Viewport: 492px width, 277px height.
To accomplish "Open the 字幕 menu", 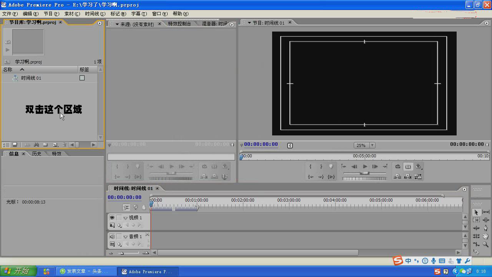I will [x=139, y=13].
